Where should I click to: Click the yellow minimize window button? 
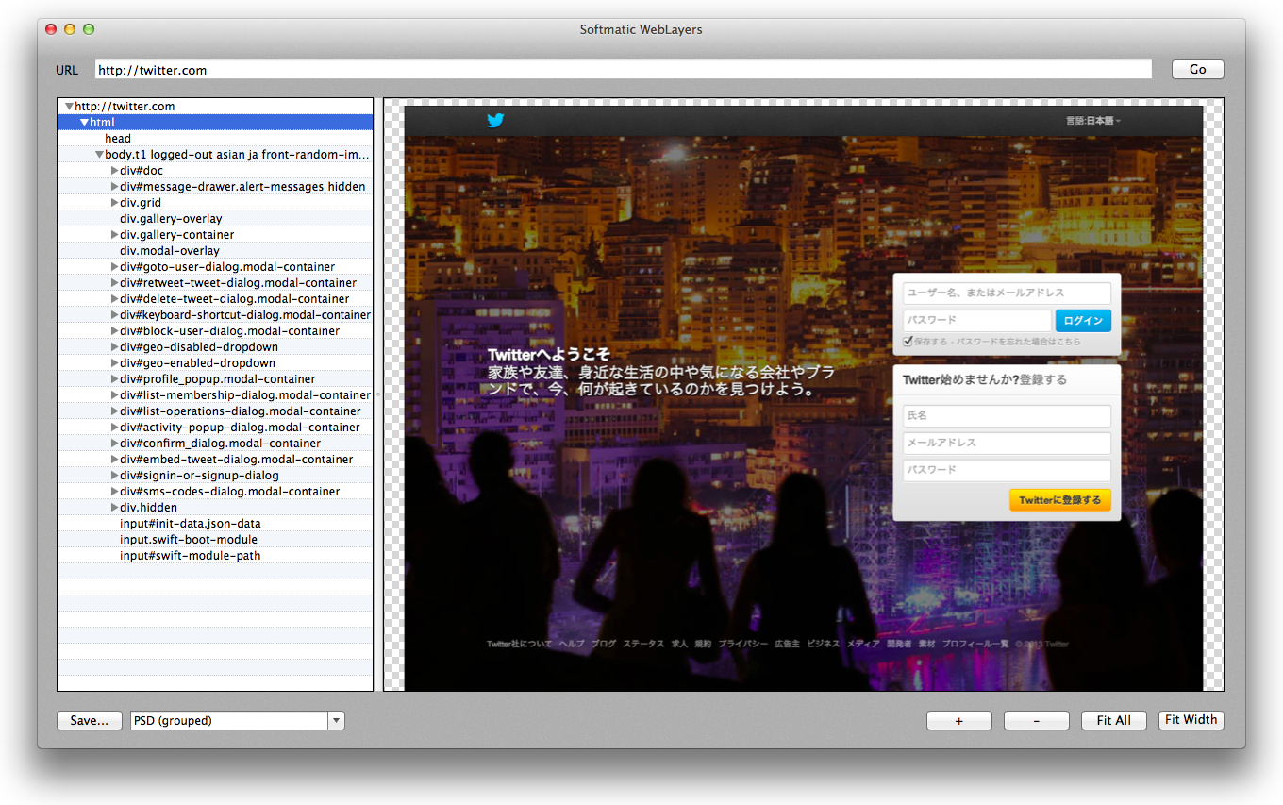(70, 29)
